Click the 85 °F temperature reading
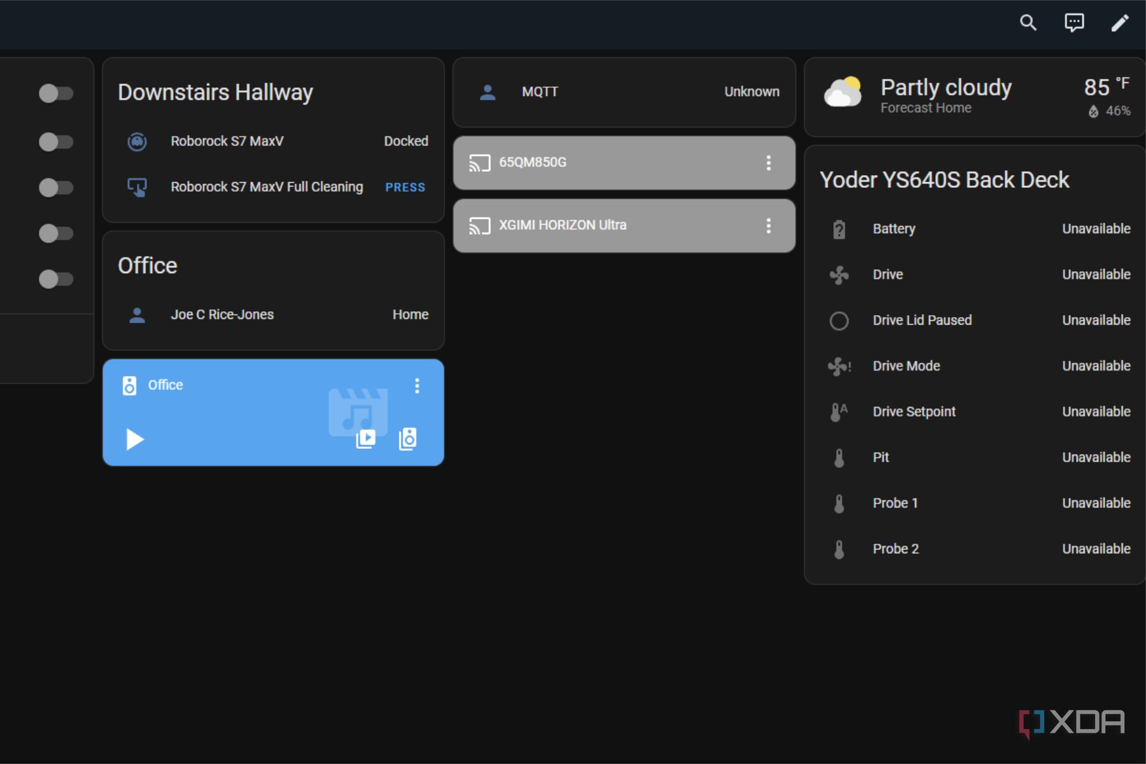The image size is (1146, 764). [x=1107, y=87]
